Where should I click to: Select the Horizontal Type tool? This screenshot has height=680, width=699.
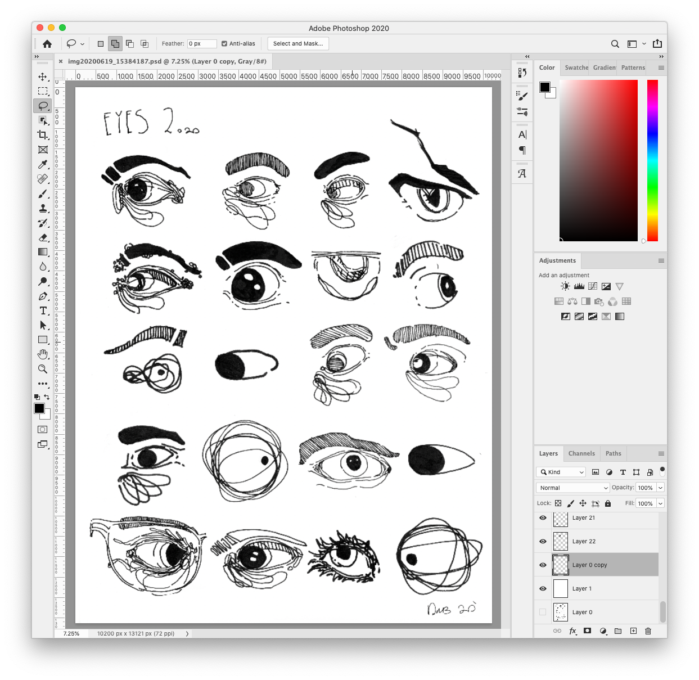[43, 310]
